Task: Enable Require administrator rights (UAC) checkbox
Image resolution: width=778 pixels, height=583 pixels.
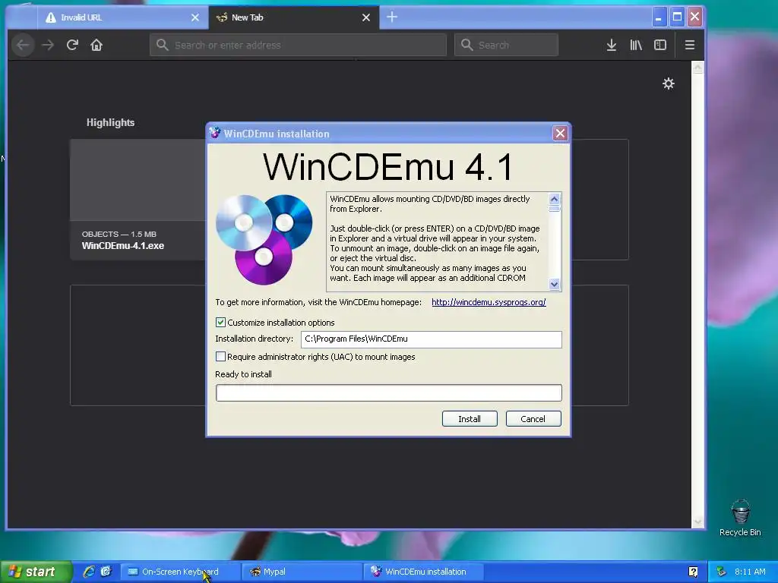Action: (x=221, y=357)
